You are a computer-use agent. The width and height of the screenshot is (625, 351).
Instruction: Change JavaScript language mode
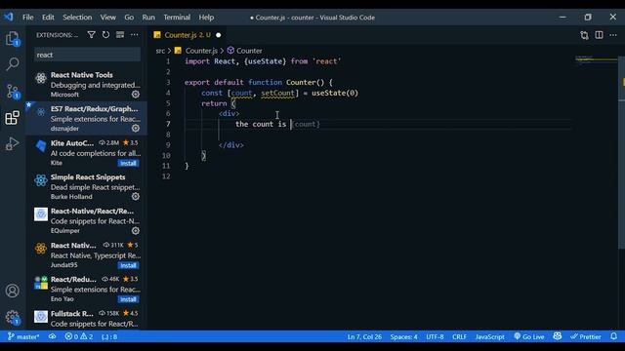[x=490, y=336]
